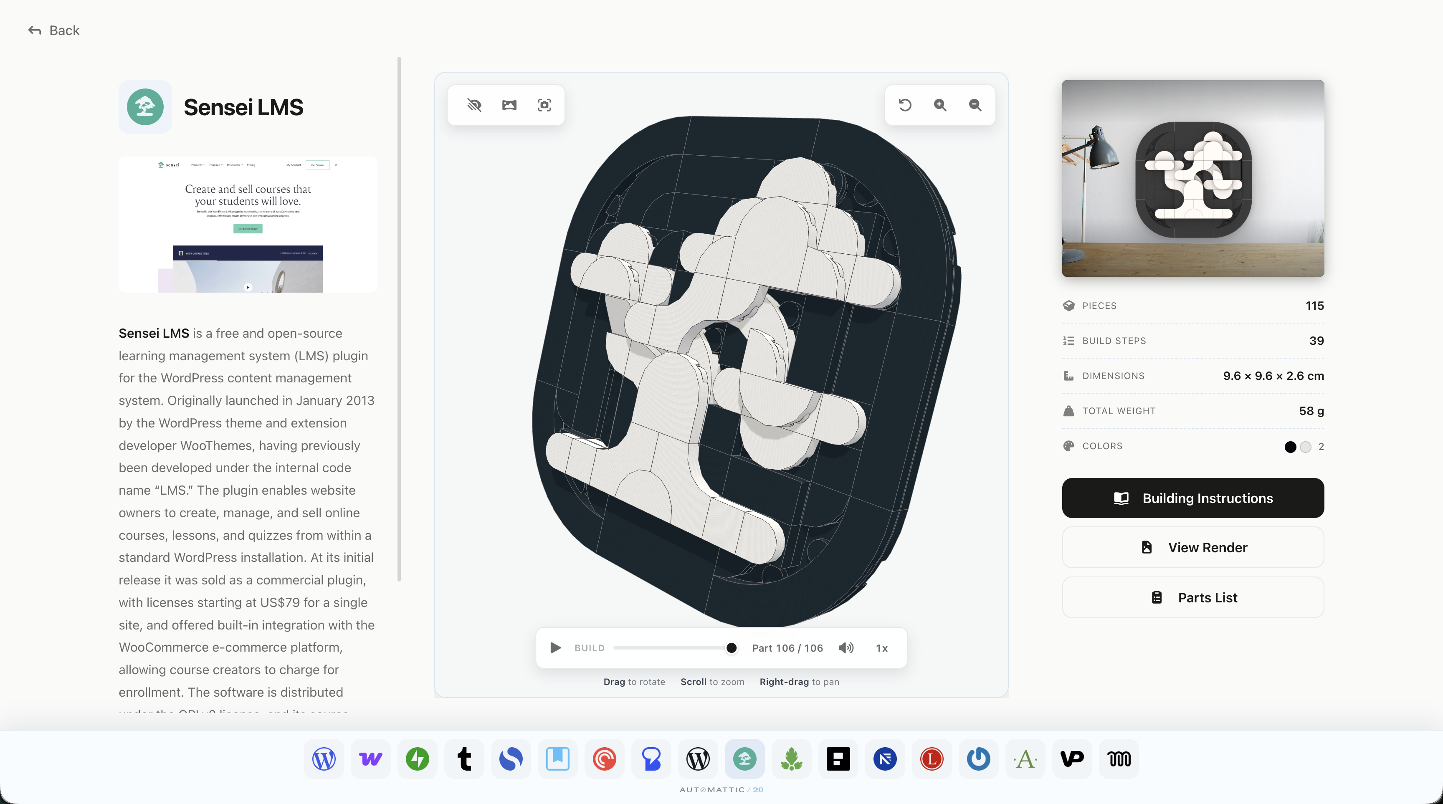Click the dimensions value 9.6 × 9.6 × 2.6 cm
The width and height of the screenshot is (1443, 804).
[x=1273, y=376]
